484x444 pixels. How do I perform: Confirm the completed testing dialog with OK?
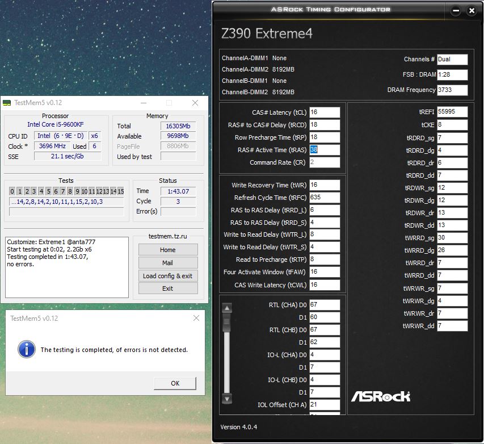[175, 383]
